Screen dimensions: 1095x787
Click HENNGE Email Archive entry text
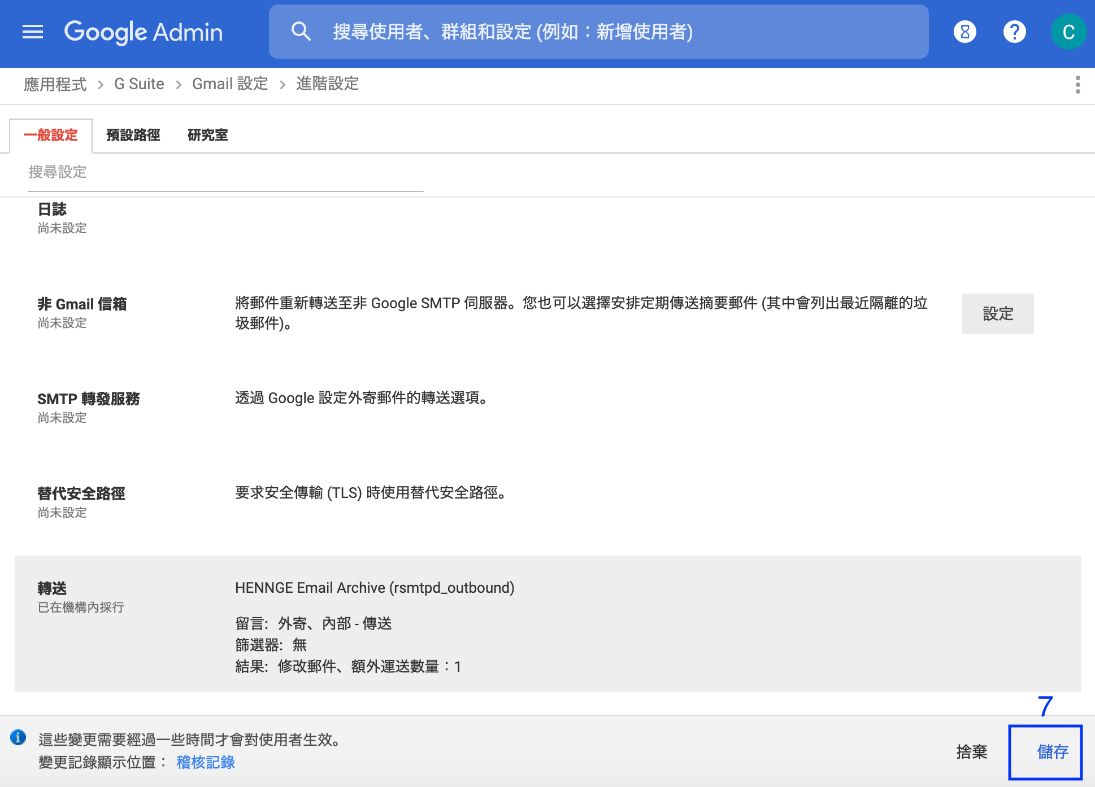point(375,588)
